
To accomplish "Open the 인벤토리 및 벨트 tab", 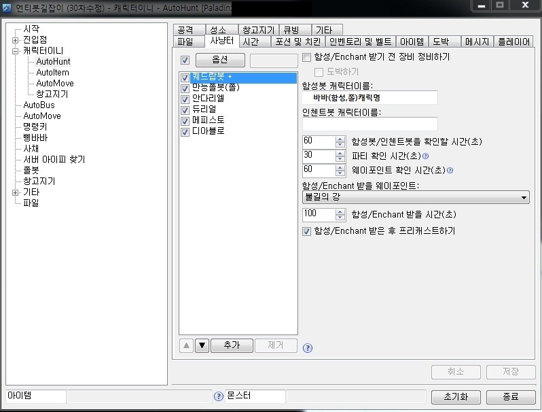I will tap(360, 41).
